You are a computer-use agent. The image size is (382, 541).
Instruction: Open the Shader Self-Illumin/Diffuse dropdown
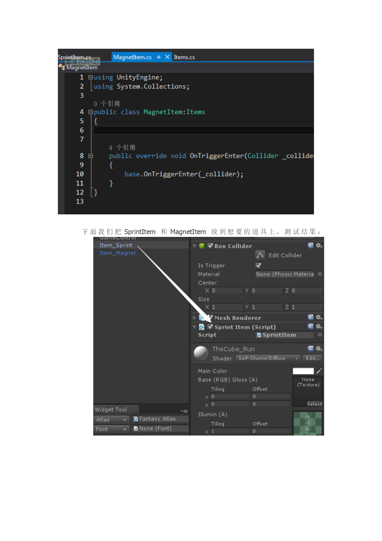pos(268,358)
